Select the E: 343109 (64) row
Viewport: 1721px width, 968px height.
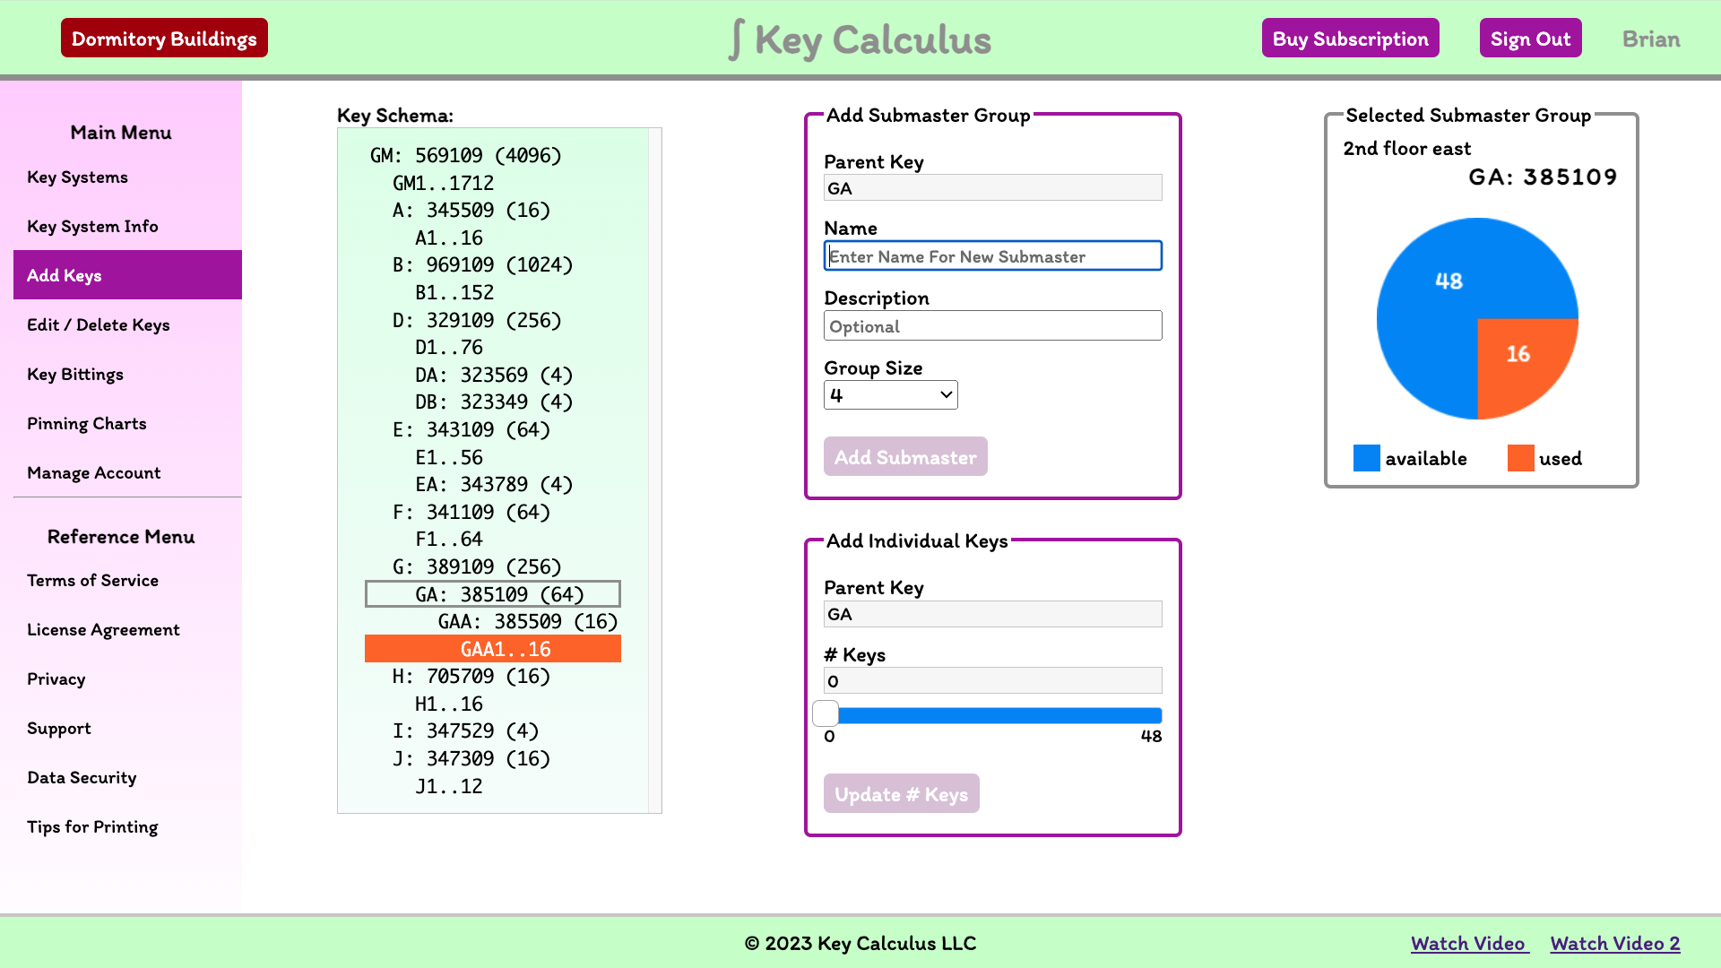click(x=493, y=429)
